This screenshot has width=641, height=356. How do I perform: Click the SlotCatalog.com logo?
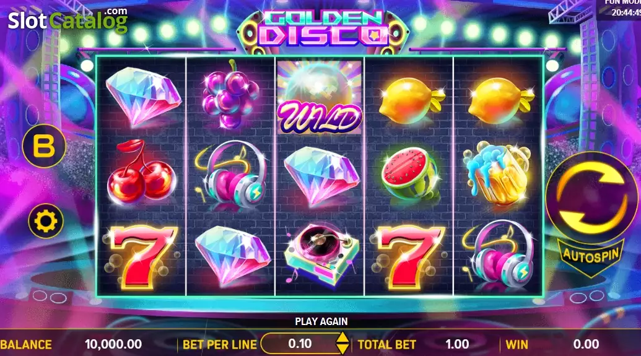[68, 20]
